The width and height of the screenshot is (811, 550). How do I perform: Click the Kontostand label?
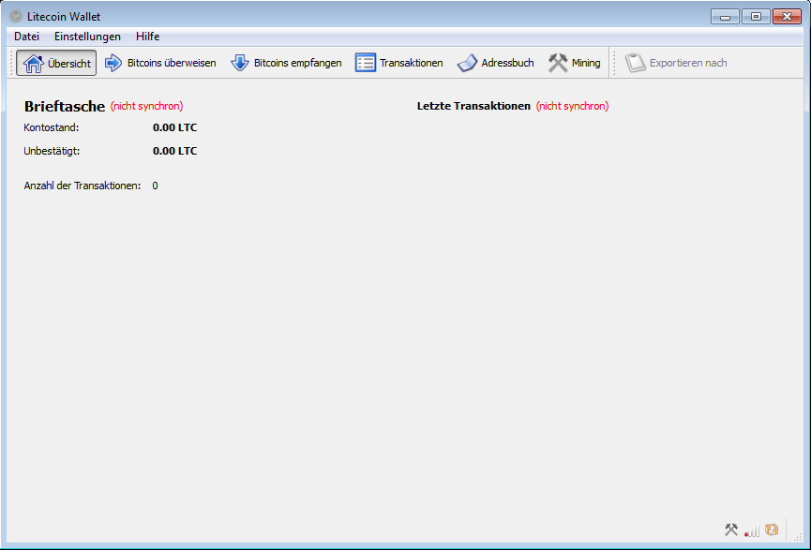pyautogui.click(x=52, y=127)
